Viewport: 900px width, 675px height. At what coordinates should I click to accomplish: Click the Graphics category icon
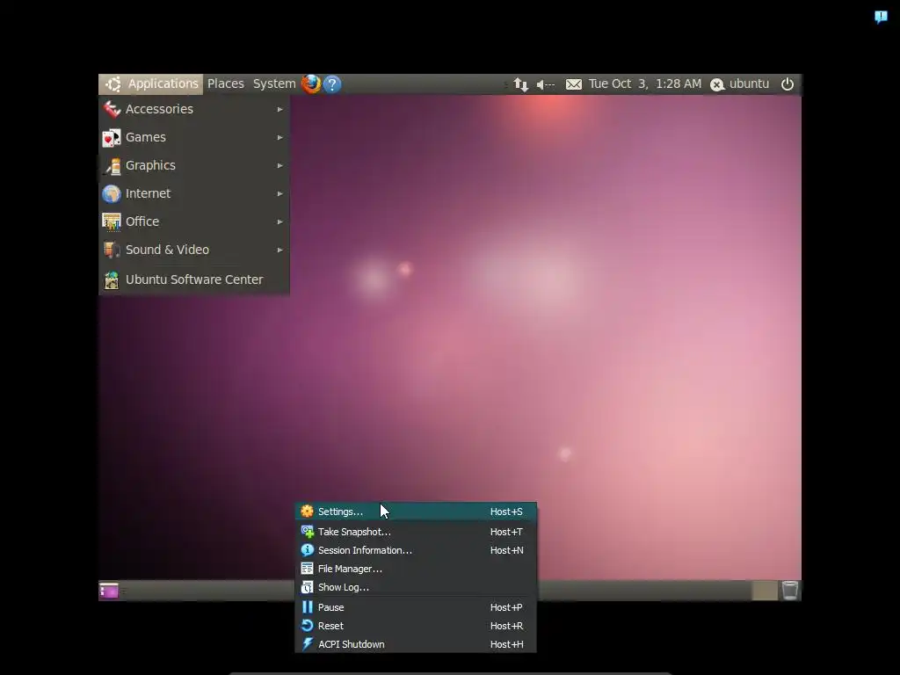[x=112, y=165]
